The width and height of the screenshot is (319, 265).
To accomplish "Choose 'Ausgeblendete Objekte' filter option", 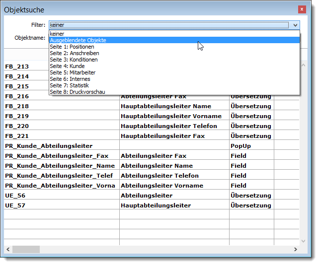I will pos(78,40).
